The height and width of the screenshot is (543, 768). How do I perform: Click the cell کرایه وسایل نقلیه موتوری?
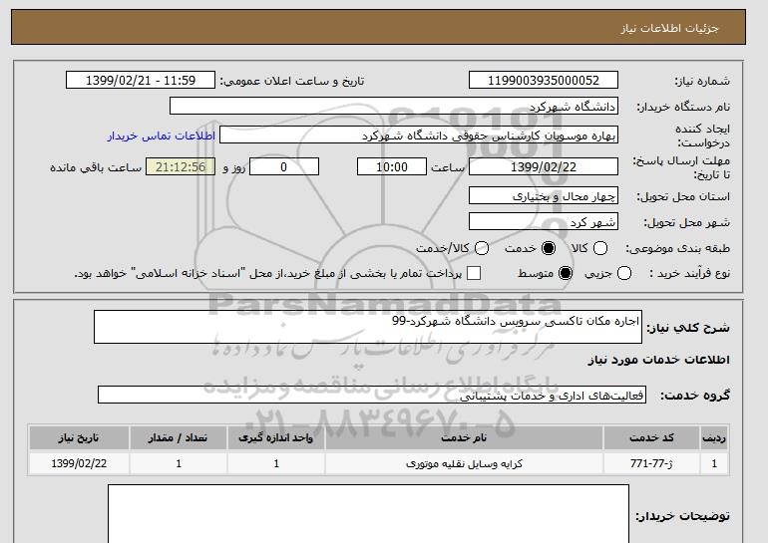(464, 463)
